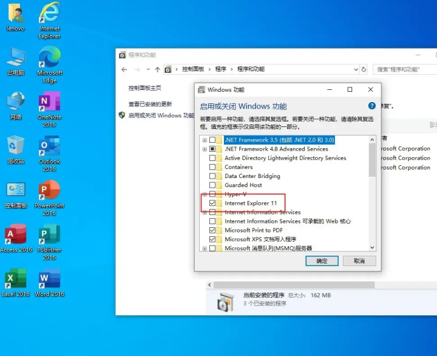The width and height of the screenshot is (437, 356).
Task: Open the Microsoft Edge desktop shortcut
Action: click(x=49, y=60)
